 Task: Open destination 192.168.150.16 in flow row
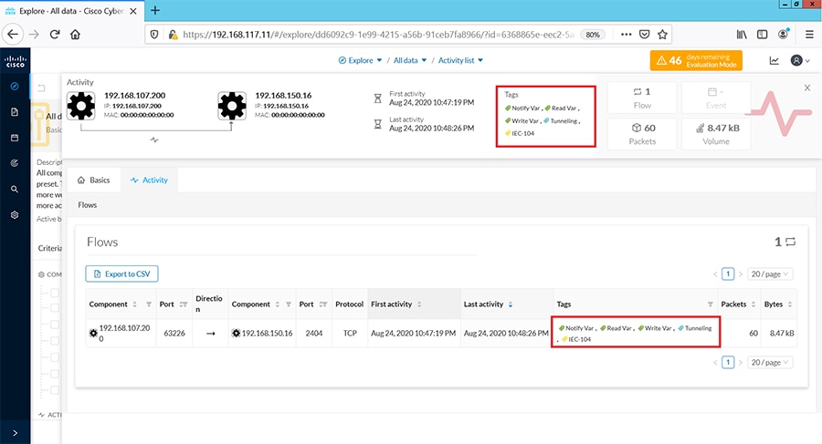(x=263, y=333)
